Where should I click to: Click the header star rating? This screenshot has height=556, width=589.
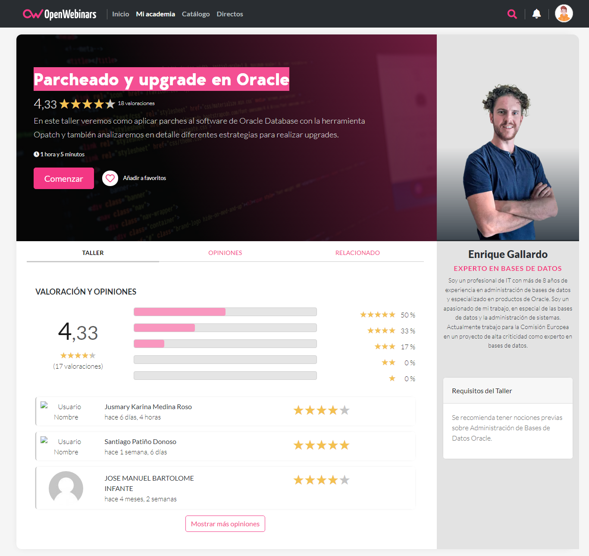[x=87, y=104]
